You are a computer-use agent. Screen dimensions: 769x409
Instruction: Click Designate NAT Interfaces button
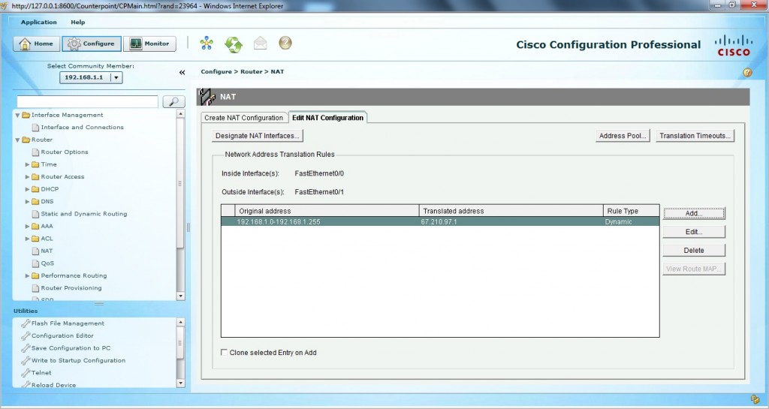point(258,136)
